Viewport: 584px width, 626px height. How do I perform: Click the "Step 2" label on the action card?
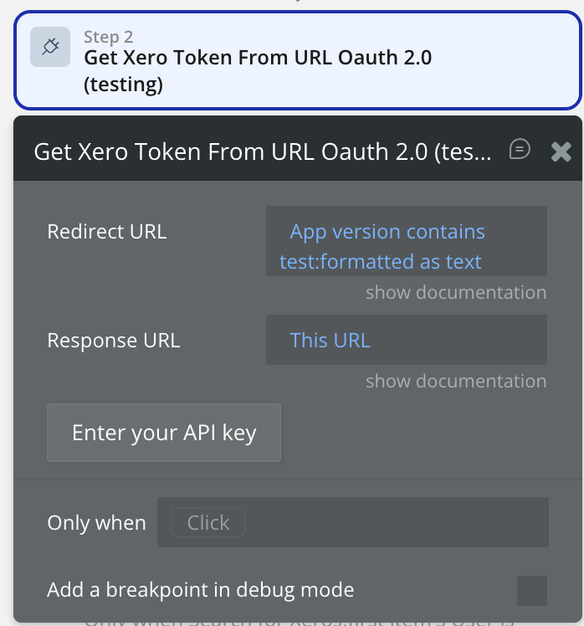109,37
